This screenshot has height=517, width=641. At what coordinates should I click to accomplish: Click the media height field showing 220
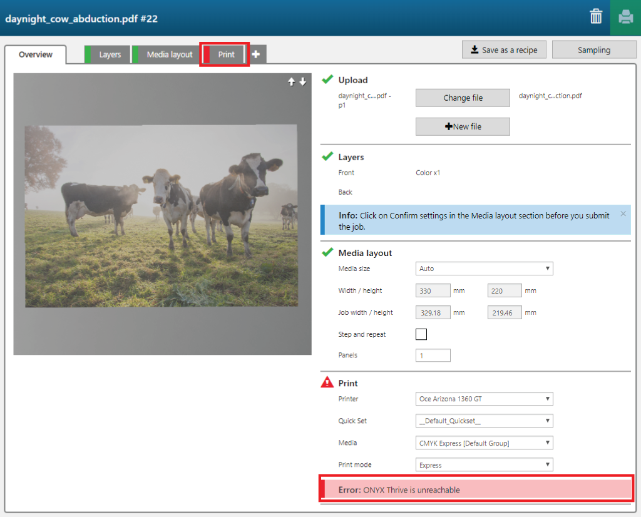click(505, 290)
